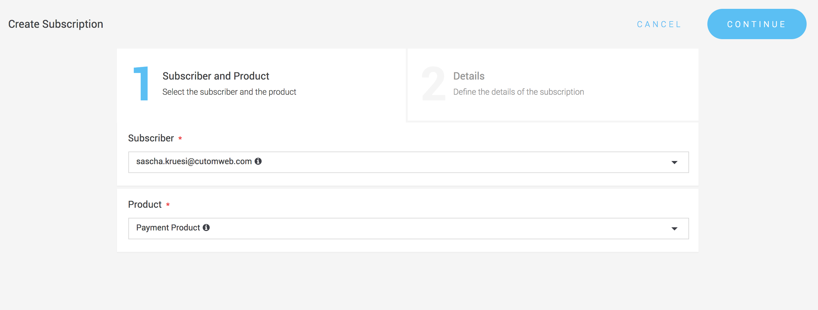Click the info icon beside sascha.kruesi@cutomweb.com
The height and width of the screenshot is (310, 818).
[x=258, y=161]
